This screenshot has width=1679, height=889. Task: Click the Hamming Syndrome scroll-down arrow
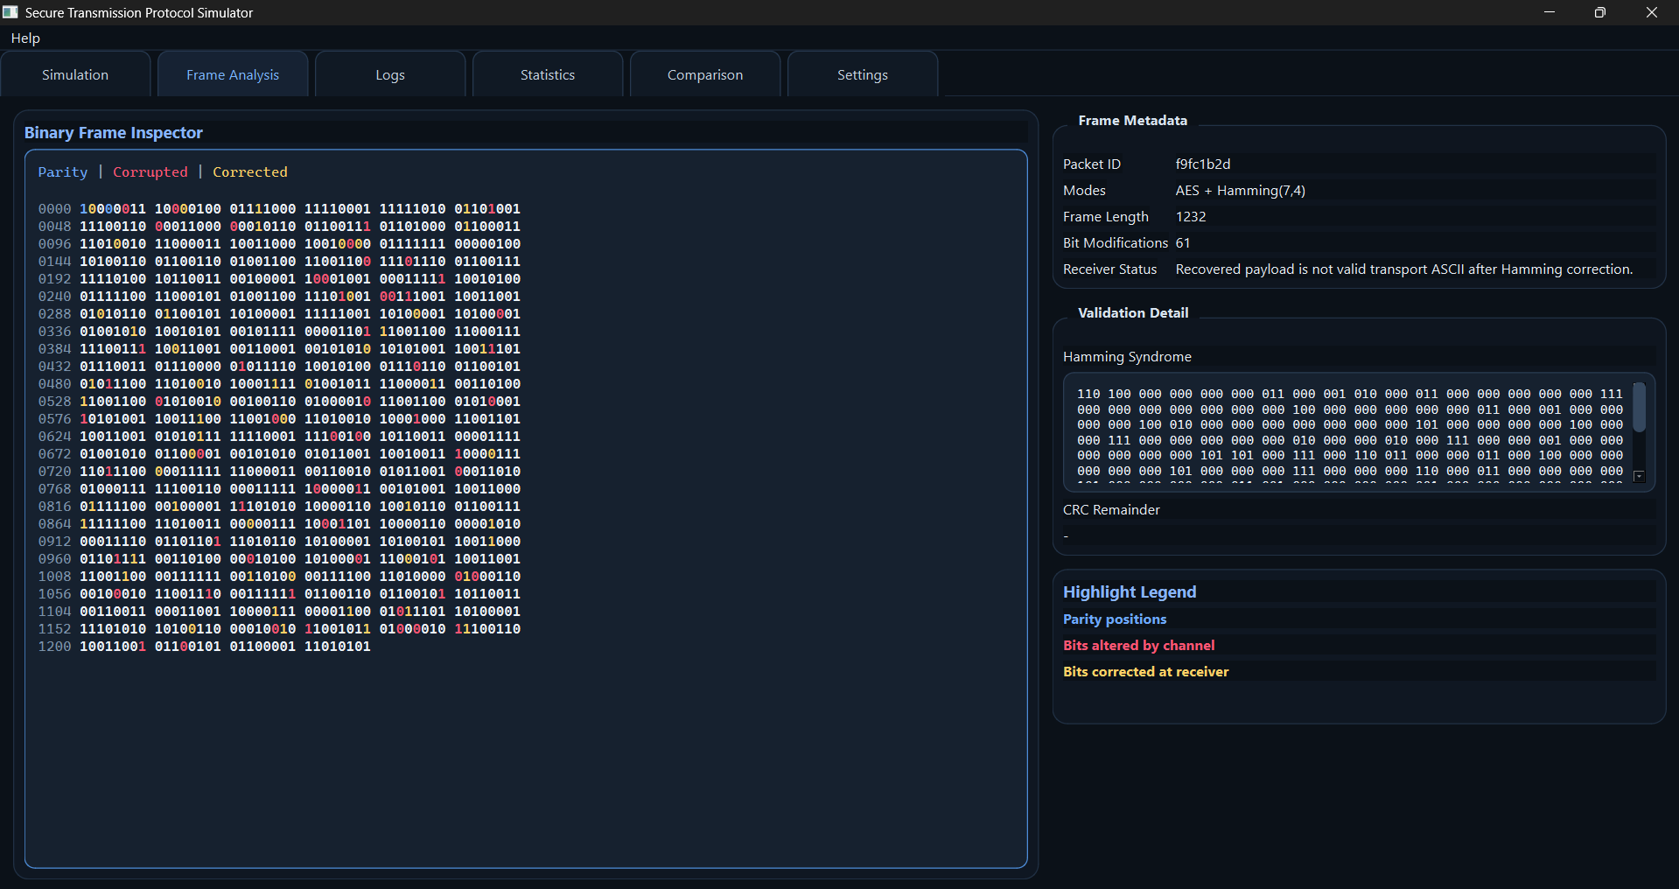point(1640,477)
